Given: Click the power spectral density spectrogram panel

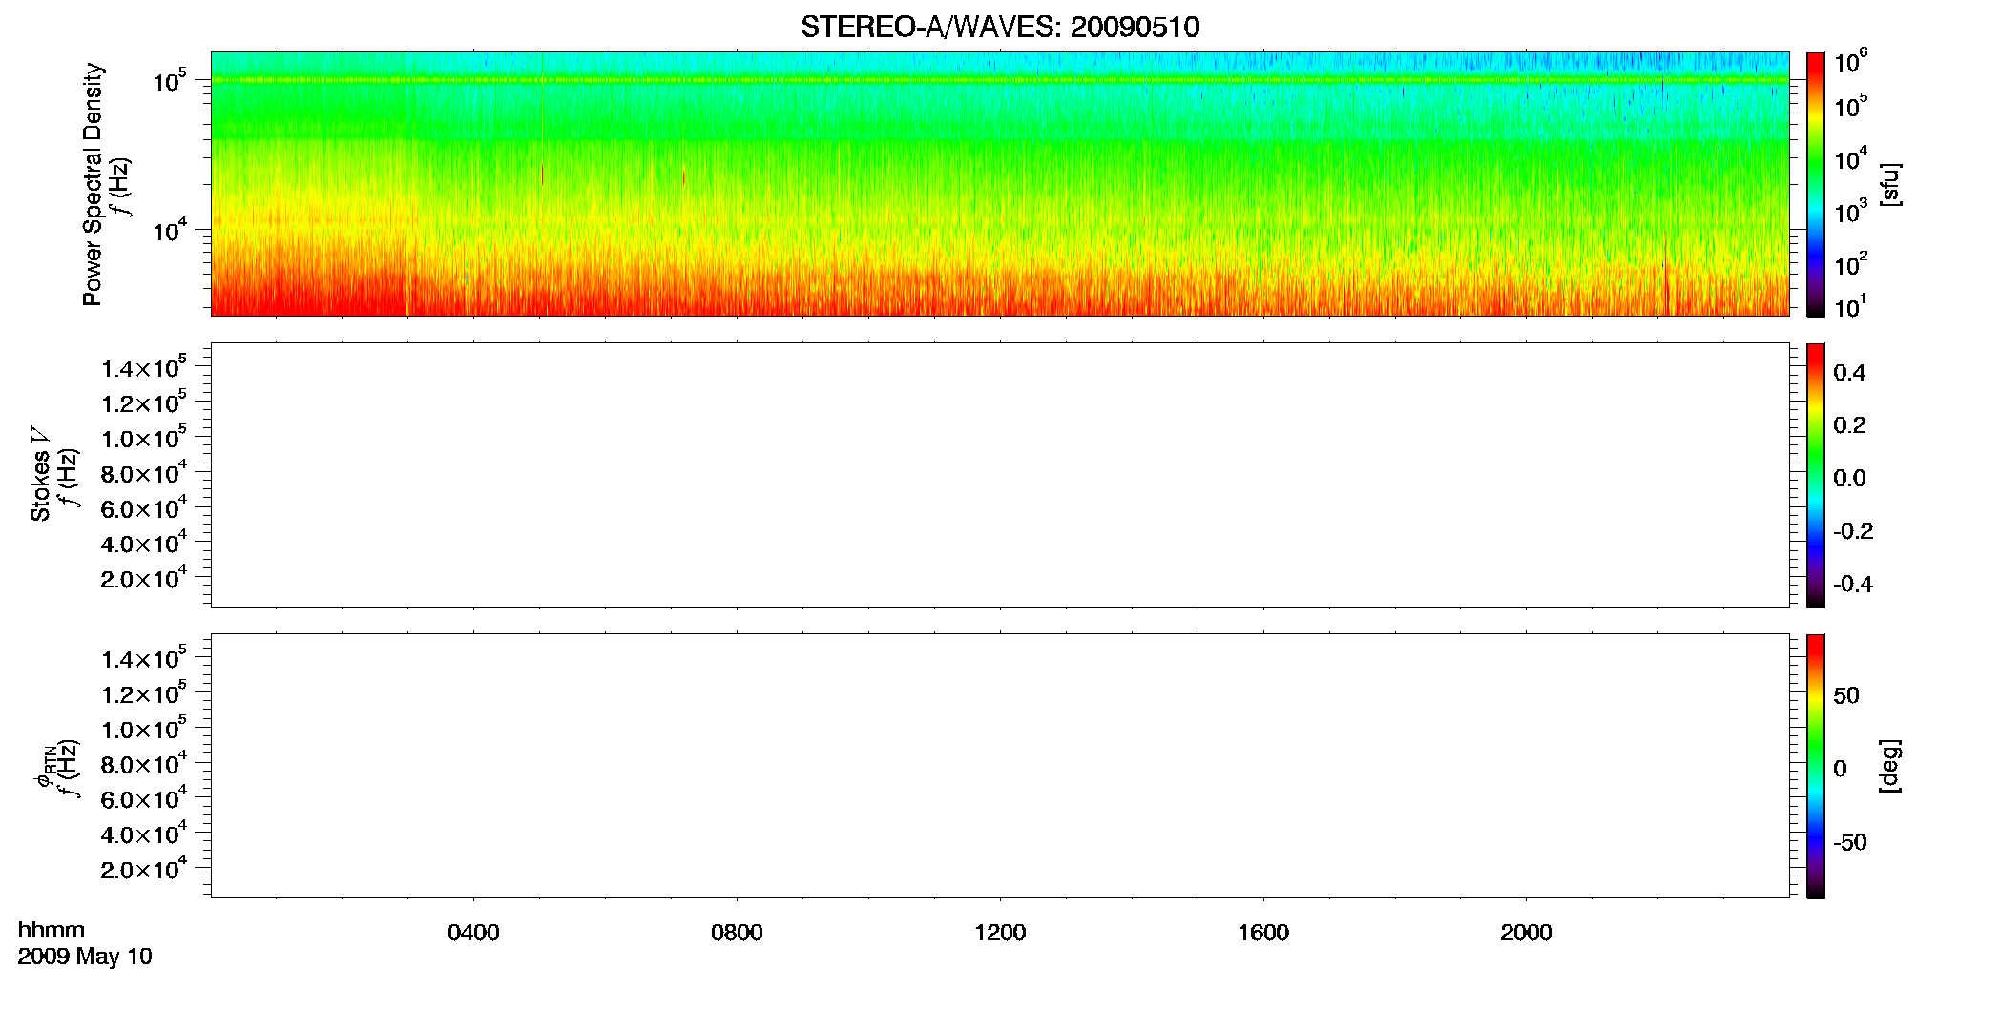Looking at the screenshot, I should [x=1000, y=183].
